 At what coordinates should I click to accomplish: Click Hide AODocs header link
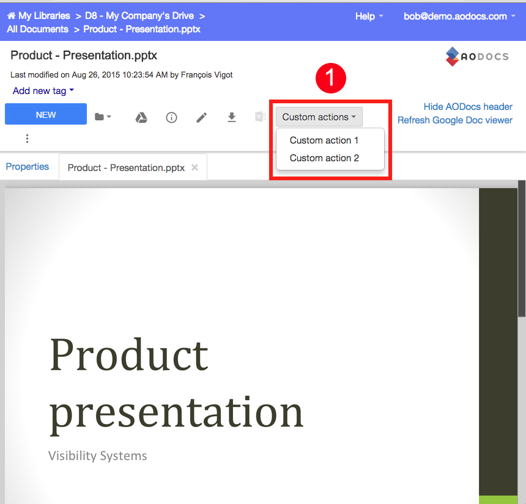(x=468, y=106)
